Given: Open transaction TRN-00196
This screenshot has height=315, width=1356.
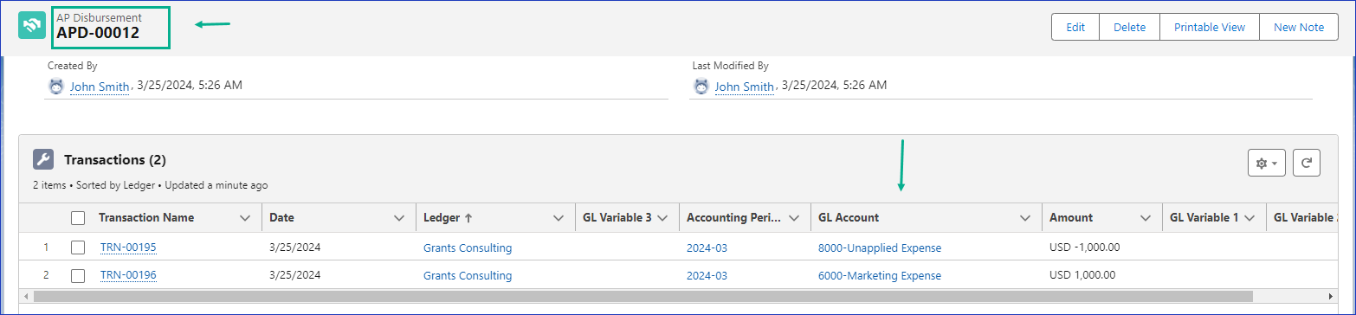Looking at the screenshot, I should [128, 275].
